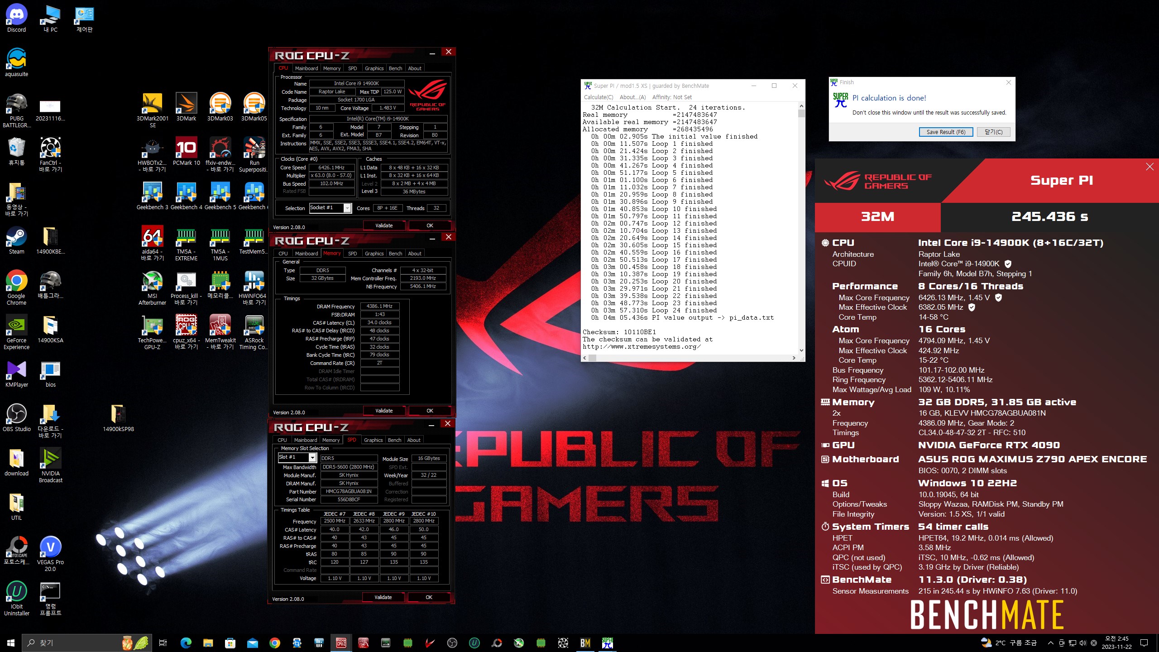1159x652 pixels.
Task: Open the TechPowerUp GPU-Z desktop icon
Action: [x=152, y=331]
